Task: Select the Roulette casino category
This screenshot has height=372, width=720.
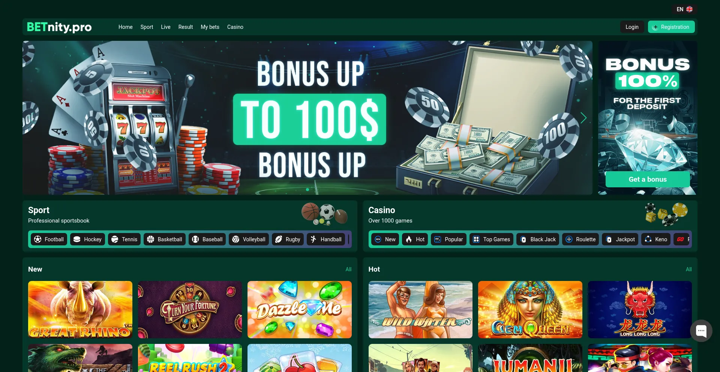Action: 580,239
